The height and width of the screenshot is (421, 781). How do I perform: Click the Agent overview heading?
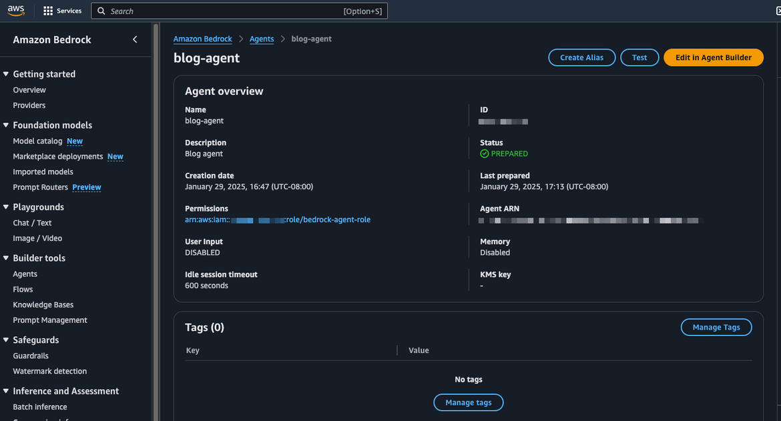click(x=224, y=91)
